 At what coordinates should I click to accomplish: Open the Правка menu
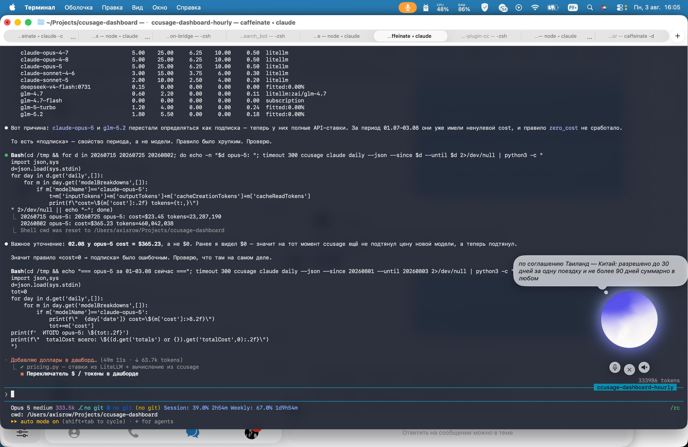tap(112, 8)
